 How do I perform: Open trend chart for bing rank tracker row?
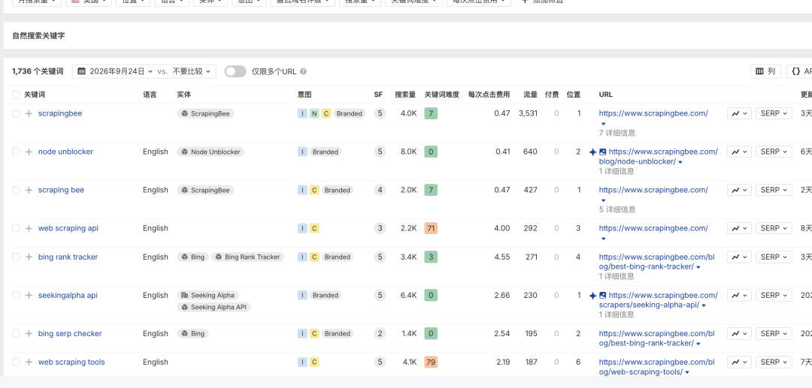pos(739,257)
